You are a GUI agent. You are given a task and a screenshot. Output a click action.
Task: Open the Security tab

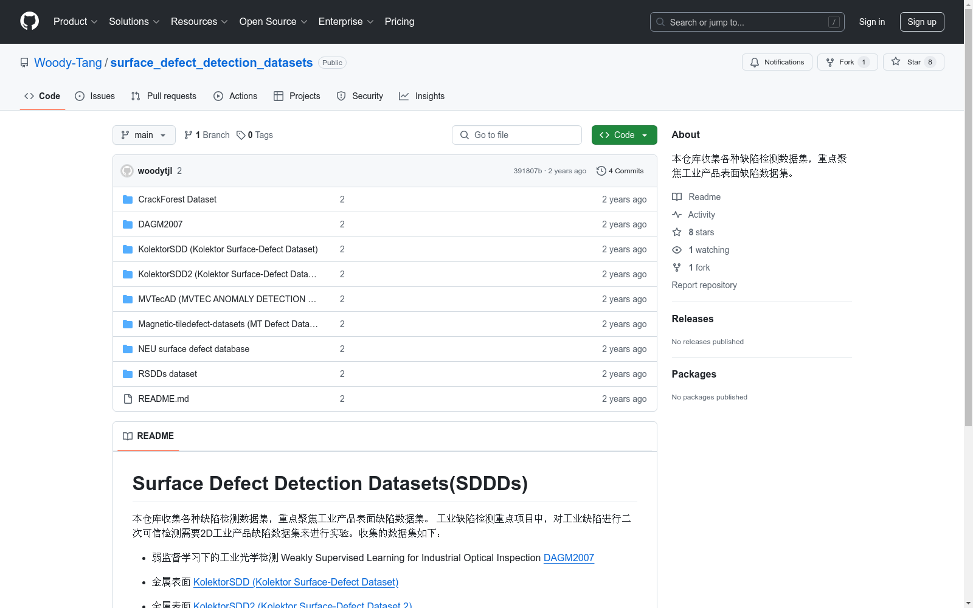click(360, 96)
